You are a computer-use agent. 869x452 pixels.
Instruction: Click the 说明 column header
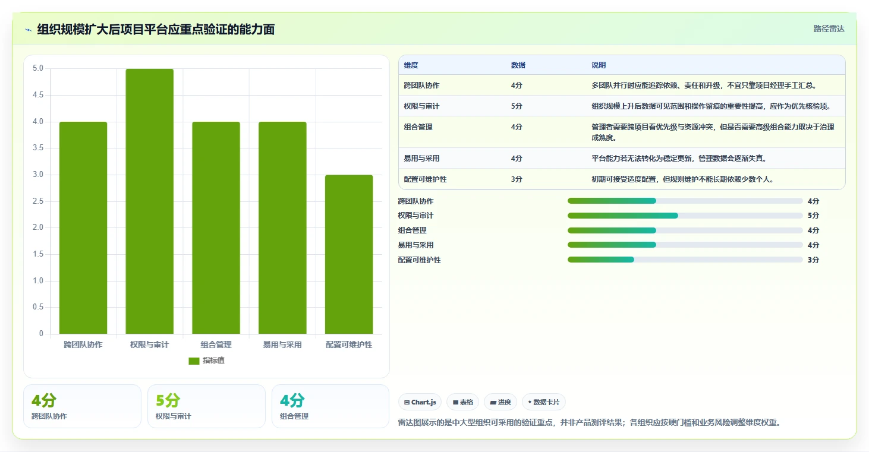click(x=599, y=65)
